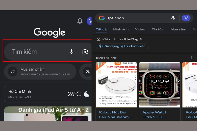This screenshot has height=131, width=197.
Task: Tap home location icon beside Kết quả cho
Action: pos(98,39)
